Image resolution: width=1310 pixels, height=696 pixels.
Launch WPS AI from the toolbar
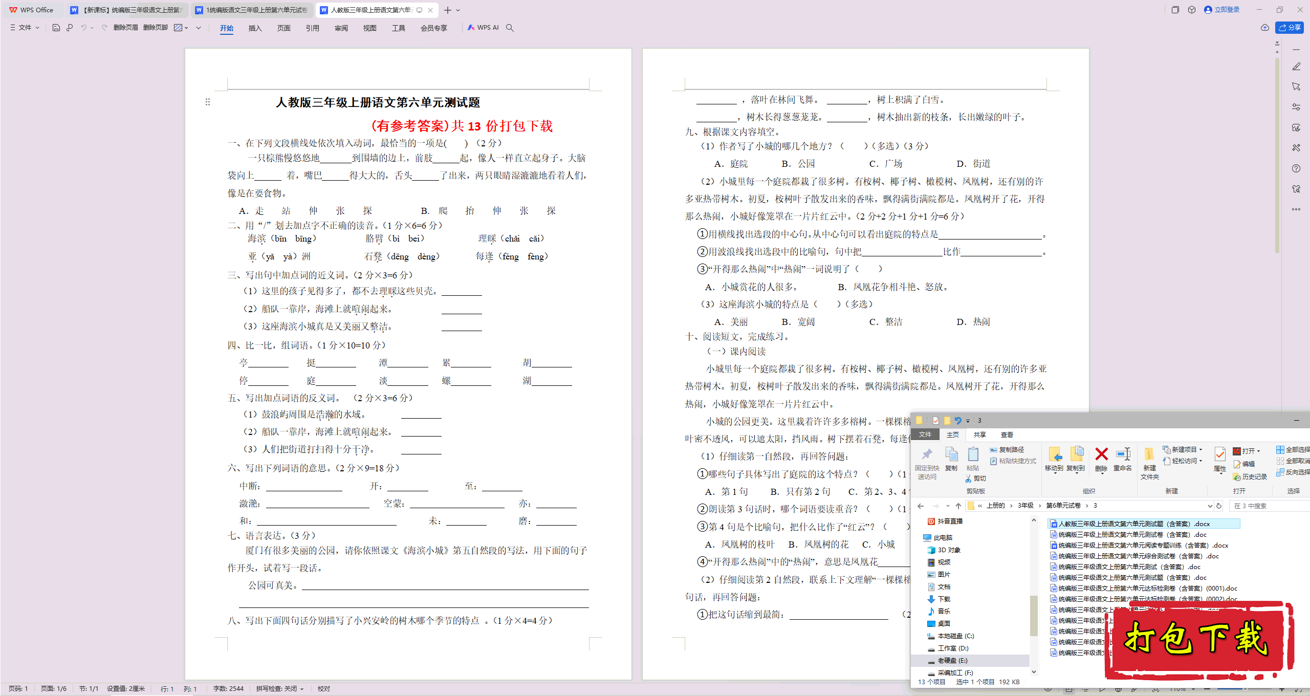point(483,28)
